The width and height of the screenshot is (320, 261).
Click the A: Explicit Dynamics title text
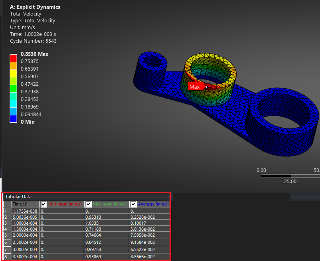pyautogui.click(x=35, y=7)
